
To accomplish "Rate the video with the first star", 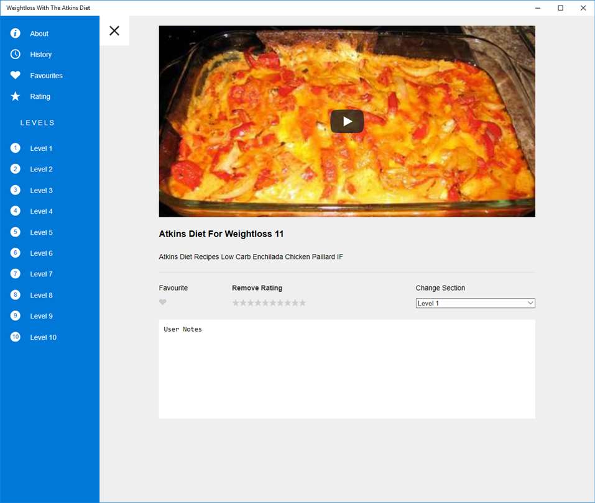I will pyautogui.click(x=236, y=303).
